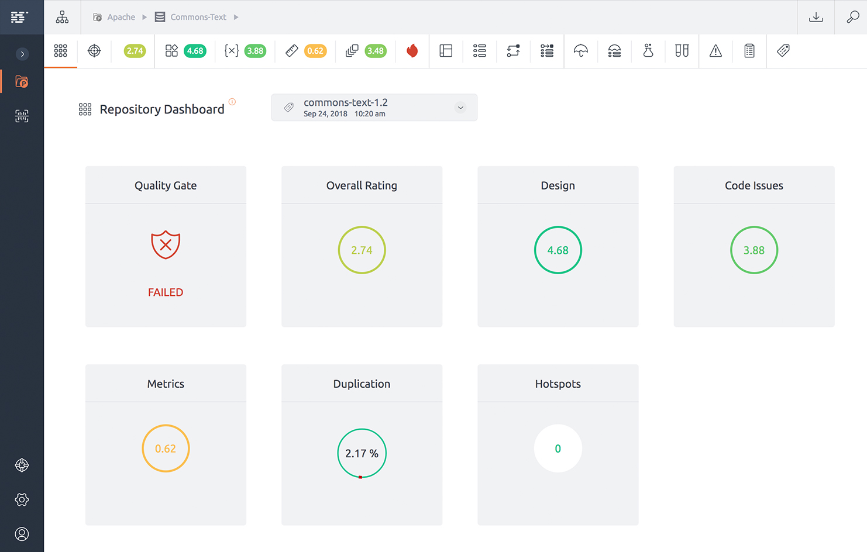This screenshot has width=867, height=552.
Task: Open the Repository Dashboard info tooltip
Action: (232, 101)
